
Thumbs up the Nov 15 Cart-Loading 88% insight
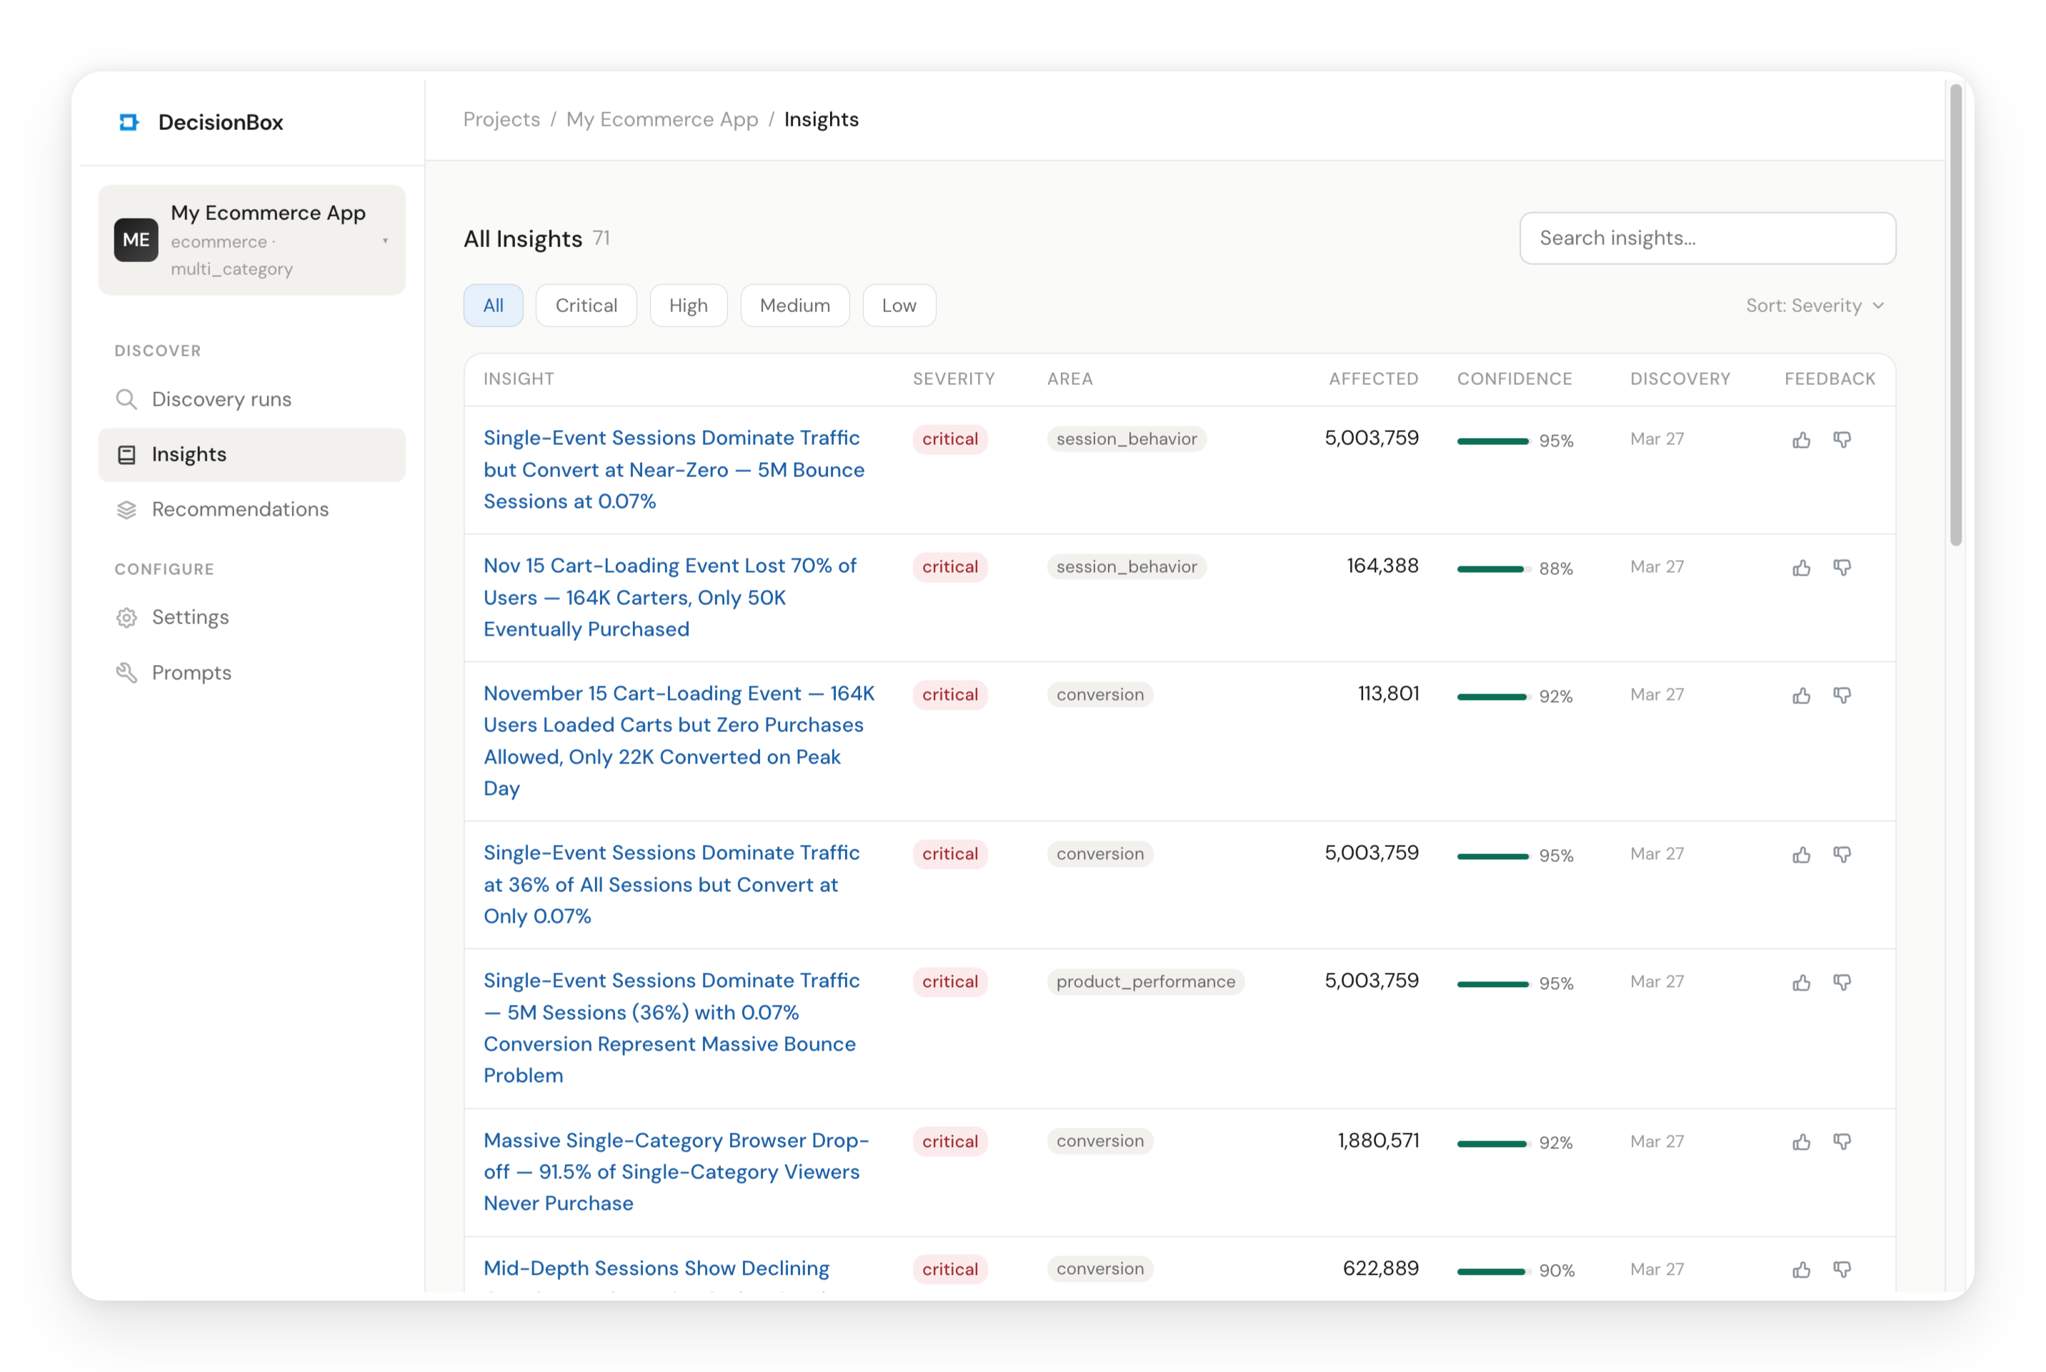tap(1801, 567)
